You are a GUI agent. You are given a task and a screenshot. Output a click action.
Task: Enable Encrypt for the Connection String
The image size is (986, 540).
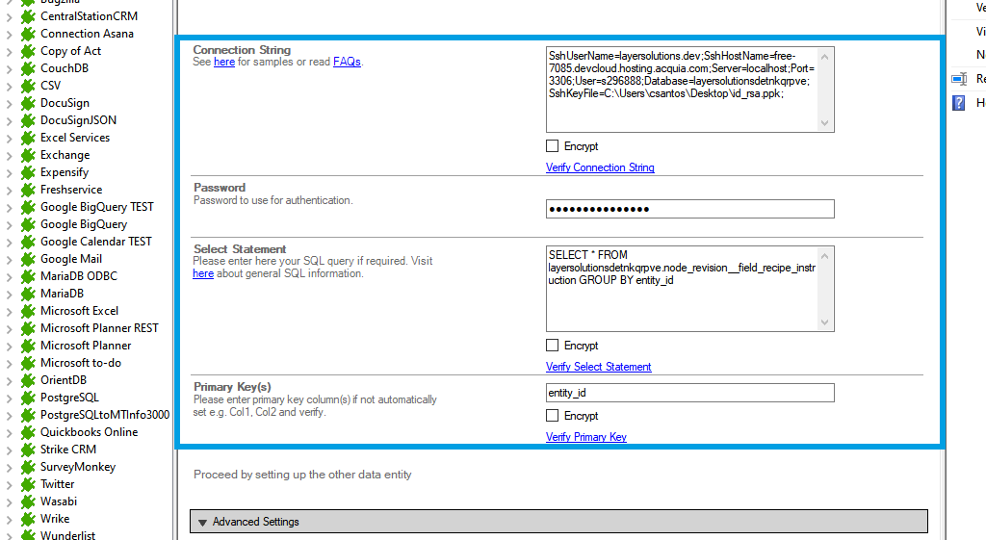point(552,146)
